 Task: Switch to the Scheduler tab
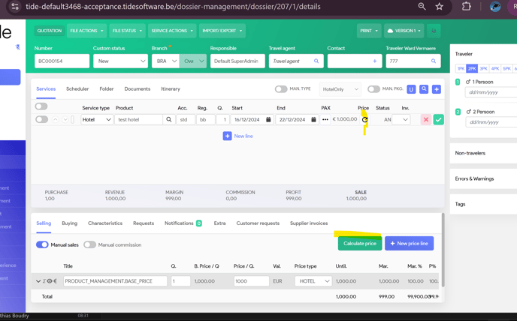click(77, 88)
